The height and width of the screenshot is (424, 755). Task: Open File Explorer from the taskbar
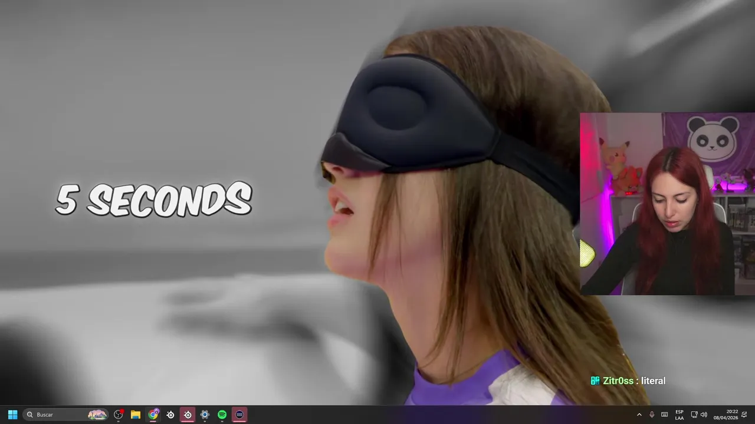tap(136, 415)
